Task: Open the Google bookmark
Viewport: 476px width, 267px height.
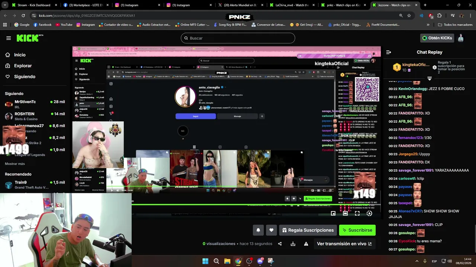Action: pos(22,25)
